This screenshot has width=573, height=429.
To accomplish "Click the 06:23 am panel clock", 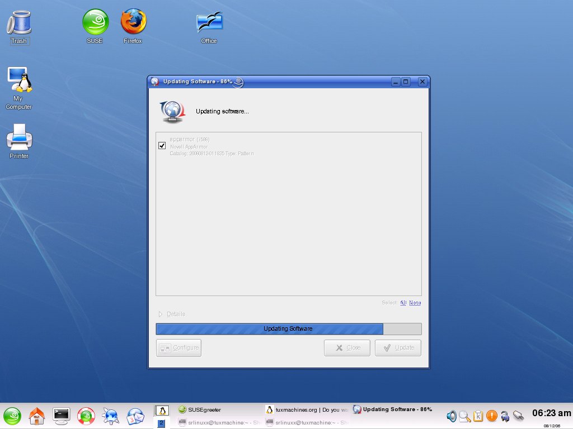I will [x=551, y=413].
